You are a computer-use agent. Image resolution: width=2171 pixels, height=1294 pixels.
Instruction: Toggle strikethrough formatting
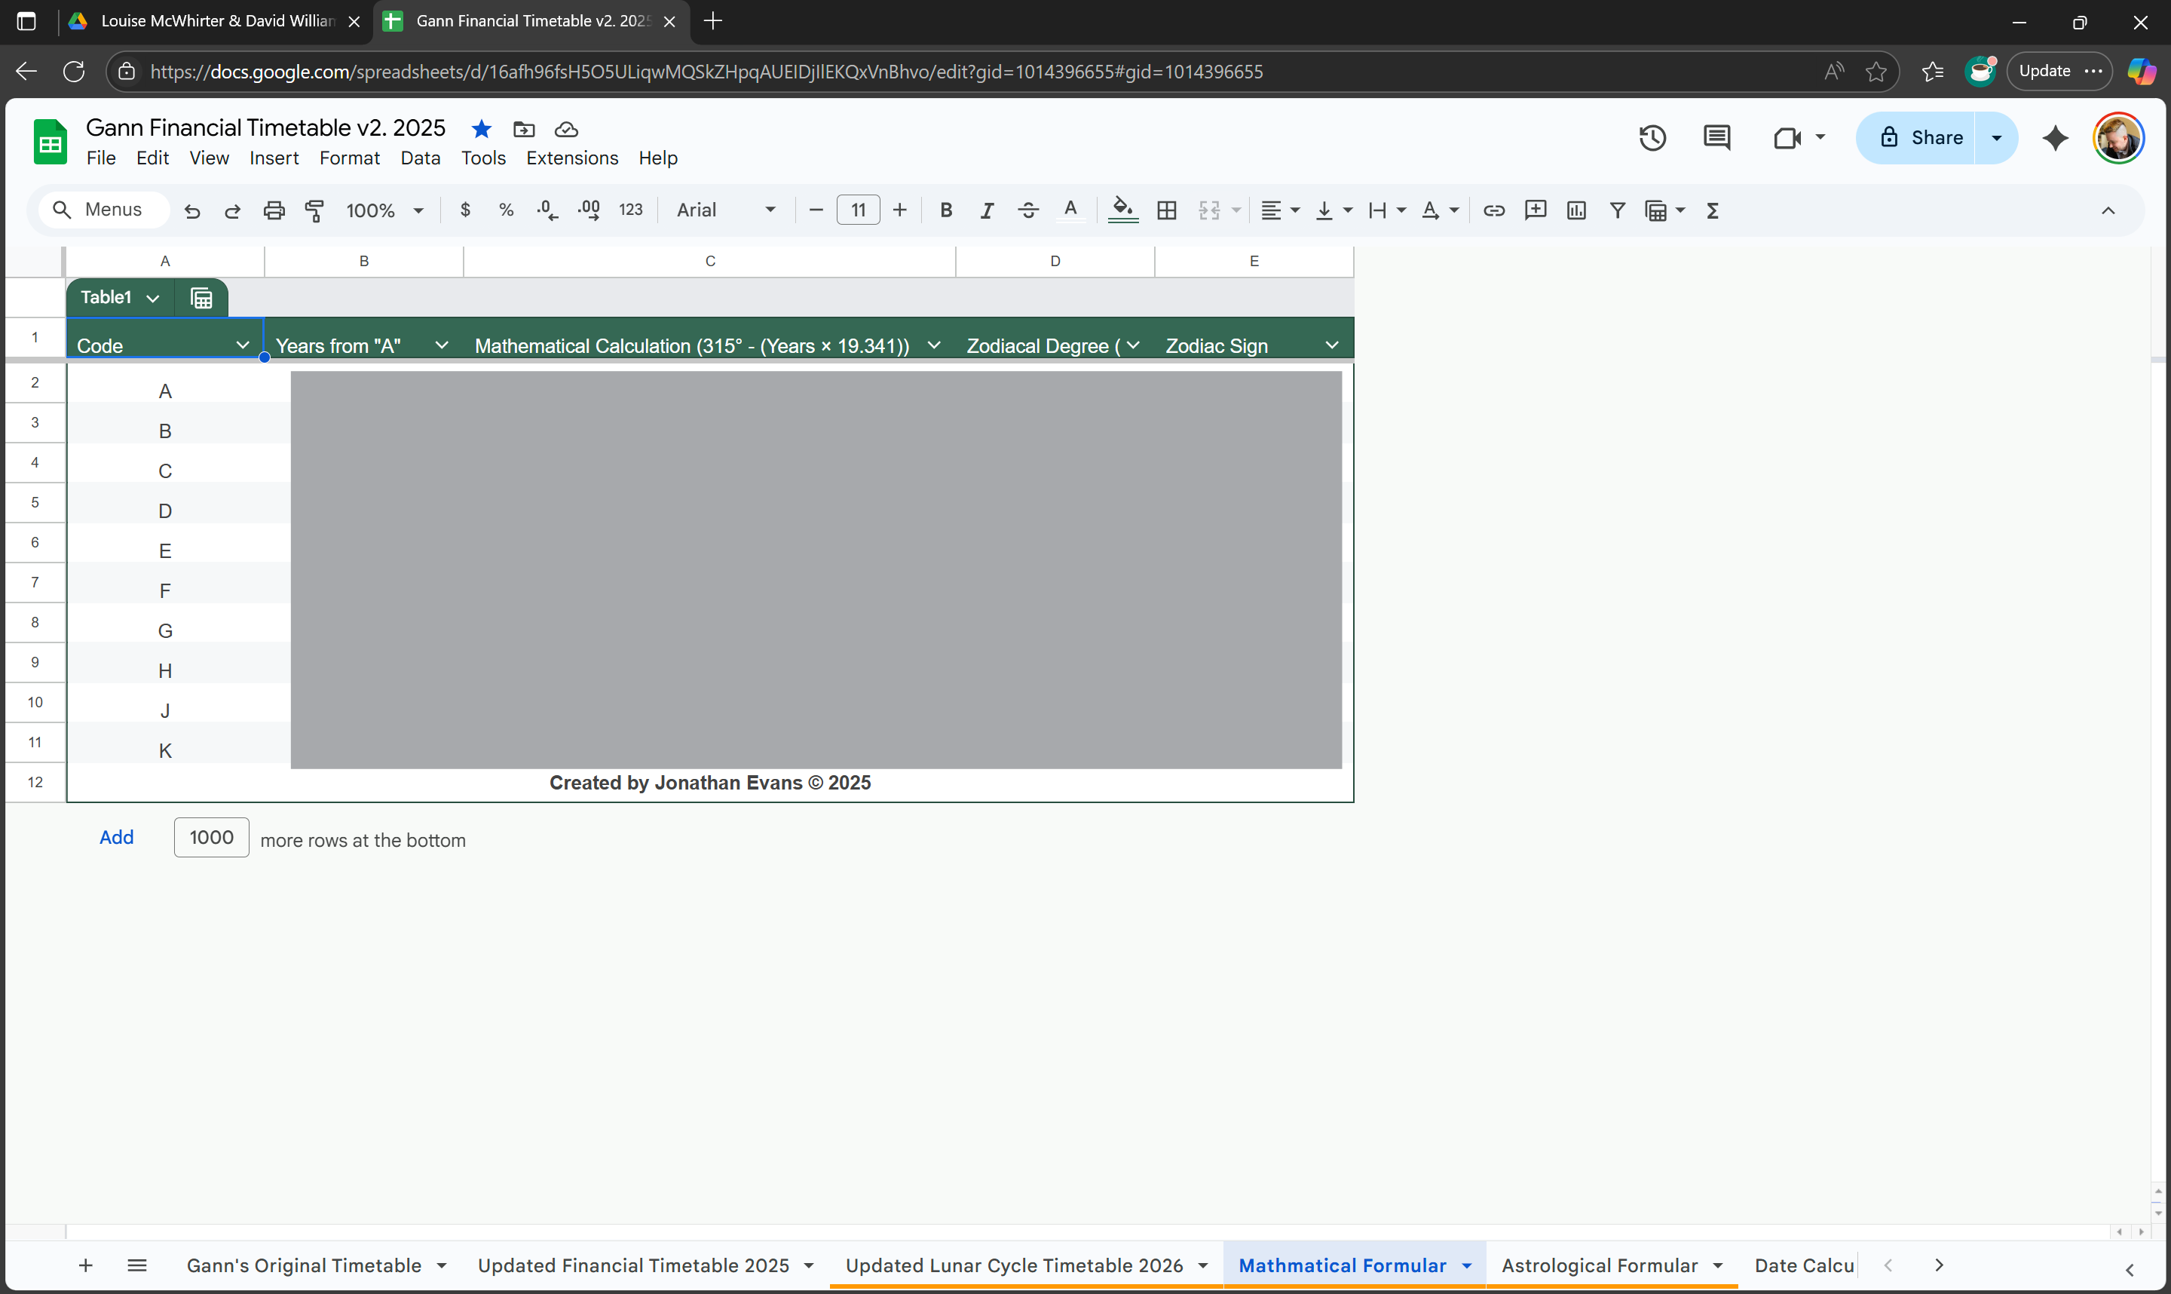(1027, 210)
